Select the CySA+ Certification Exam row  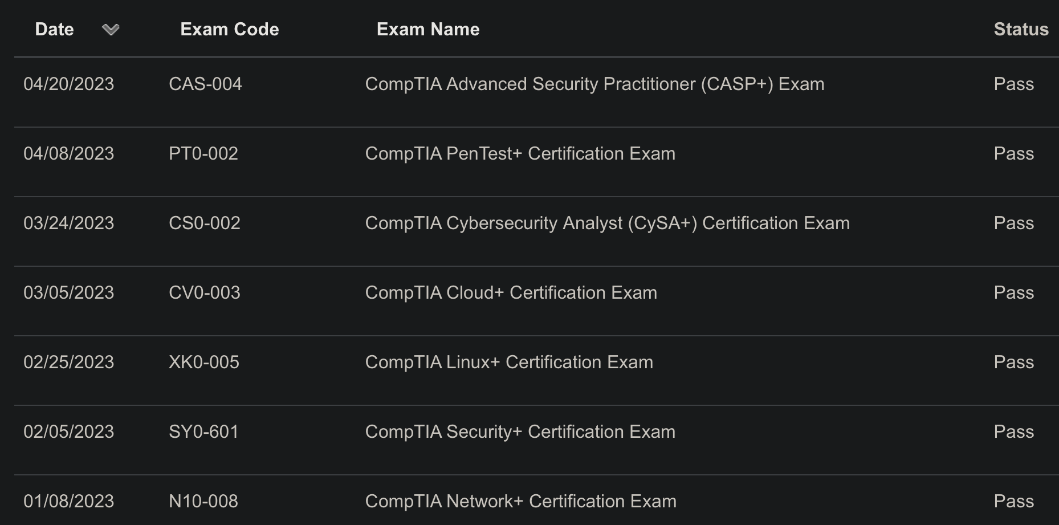pos(607,223)
